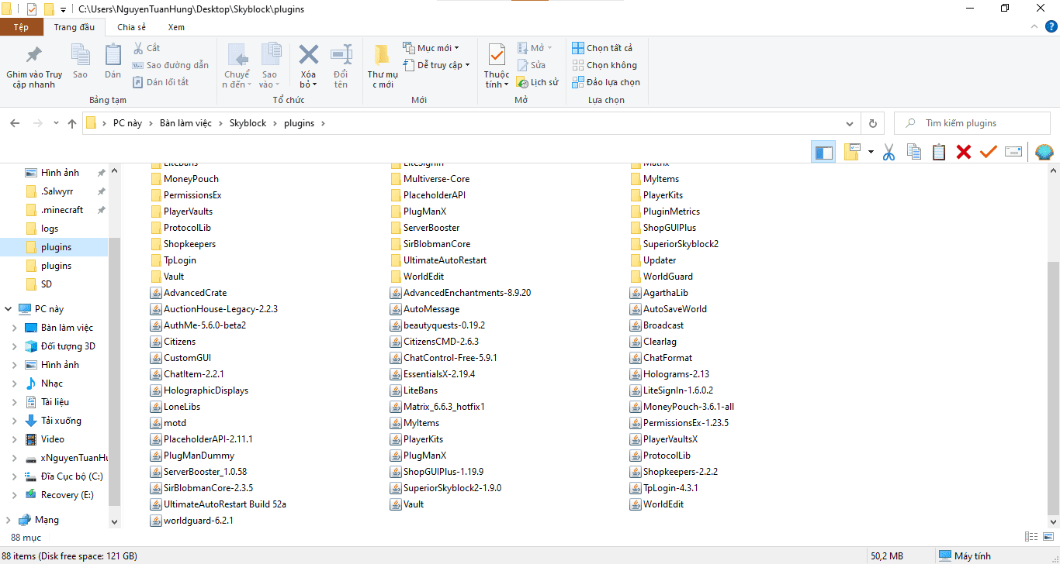The height and width of the screenshot is (564, 1060).
Task: Open the Mục mới dropdown
Action: click(431, 48)
